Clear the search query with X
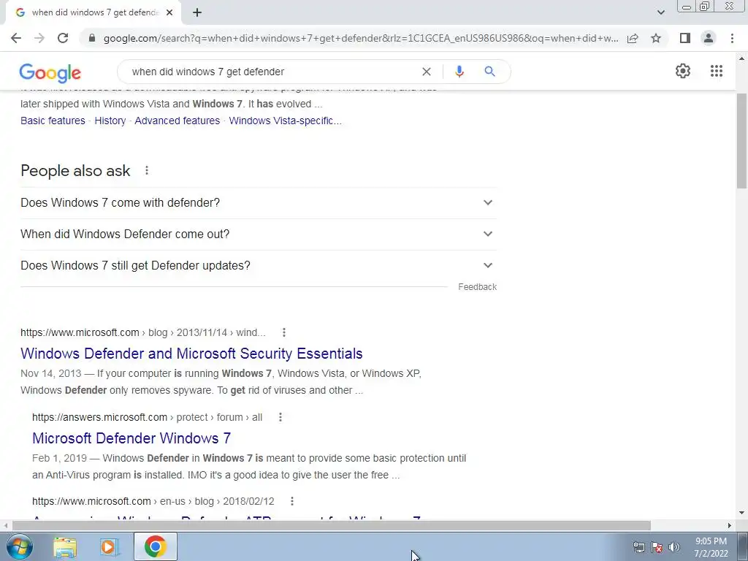Viewport: 748px width, 561px height. click(427, 72)
